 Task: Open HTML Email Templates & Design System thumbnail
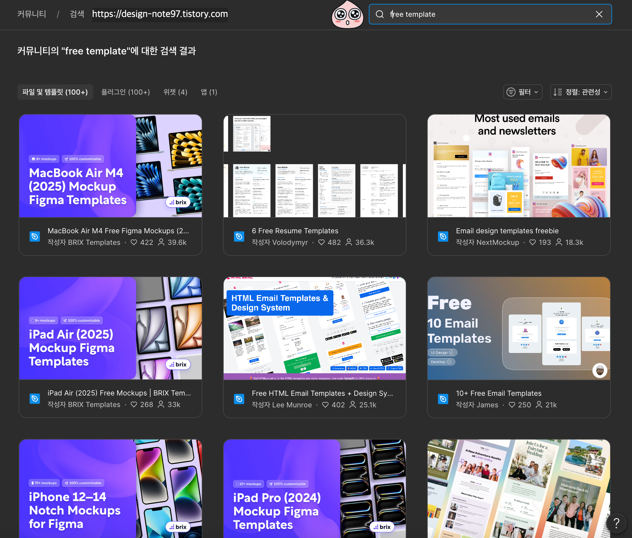(x=315, y=328)
